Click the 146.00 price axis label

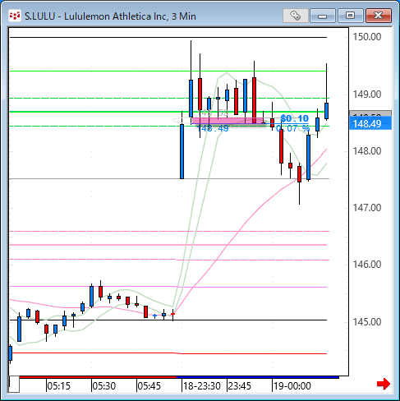tap(367, 265)
